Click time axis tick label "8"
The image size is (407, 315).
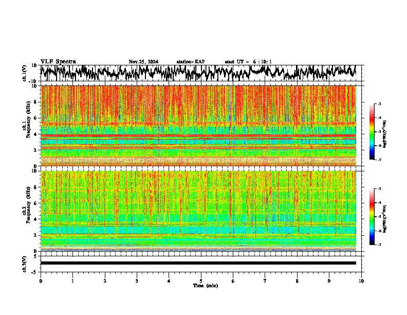point(297,281)
